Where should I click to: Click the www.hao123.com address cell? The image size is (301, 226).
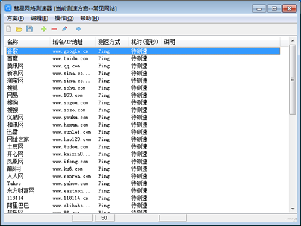pyautogui.click(x=72, y=139)
